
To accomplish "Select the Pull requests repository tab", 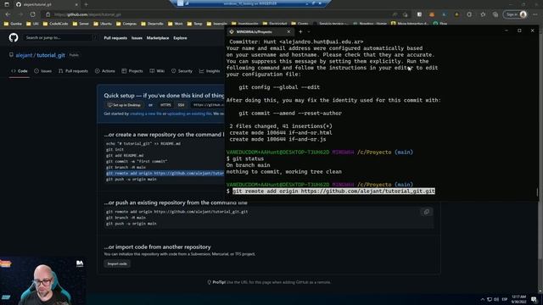I will tap(74, 71).
